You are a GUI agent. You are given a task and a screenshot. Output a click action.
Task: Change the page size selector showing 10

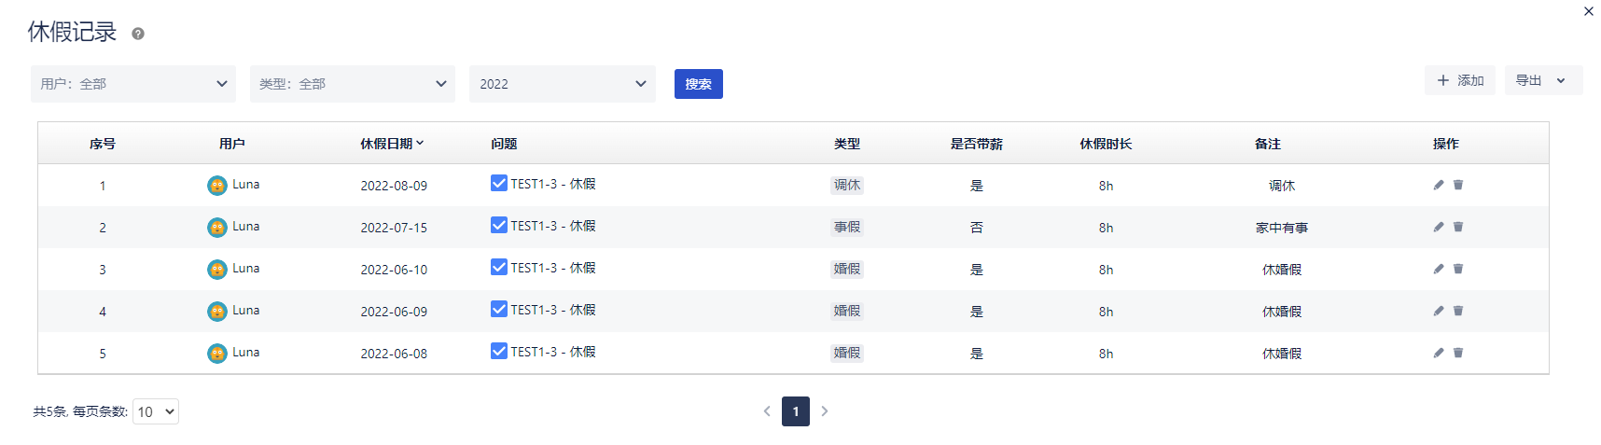coord(156,411)
